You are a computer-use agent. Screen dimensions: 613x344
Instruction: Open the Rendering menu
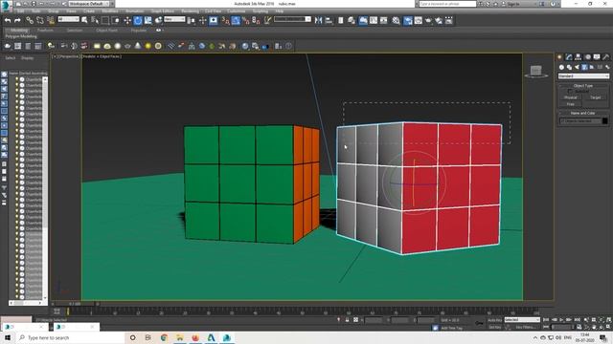190,11
